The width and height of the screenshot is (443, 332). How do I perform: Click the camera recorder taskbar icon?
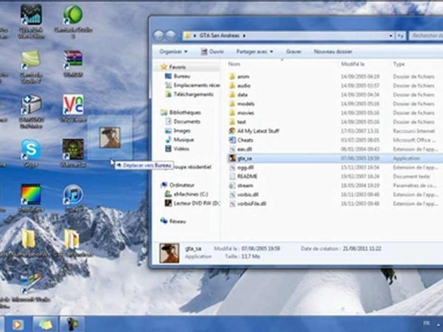[72, 324]
